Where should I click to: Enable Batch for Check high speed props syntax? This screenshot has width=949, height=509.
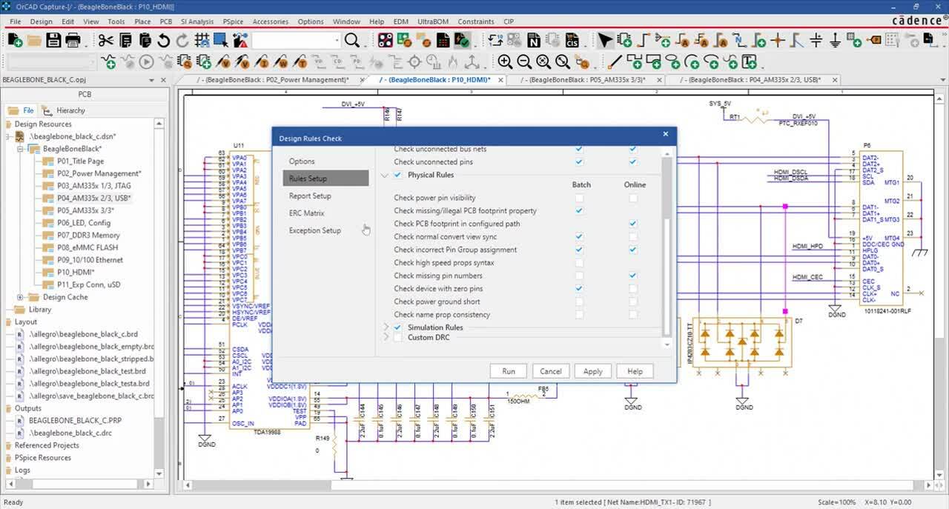click(x=579, y=263)
